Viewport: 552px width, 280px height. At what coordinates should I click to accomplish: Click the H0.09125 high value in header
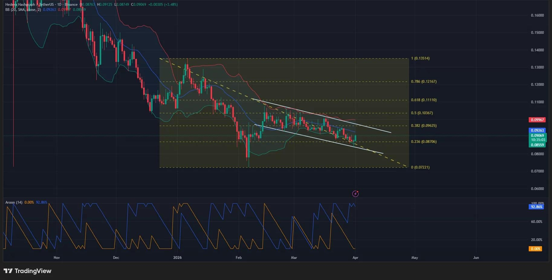(x=105, y=5)
